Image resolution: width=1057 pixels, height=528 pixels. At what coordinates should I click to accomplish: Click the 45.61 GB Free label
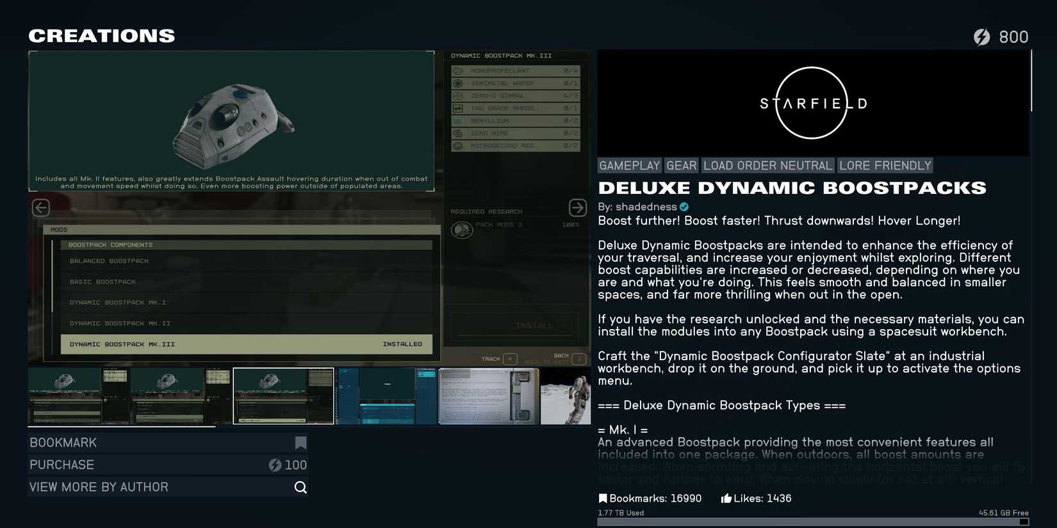click(x=1004, y=513)
